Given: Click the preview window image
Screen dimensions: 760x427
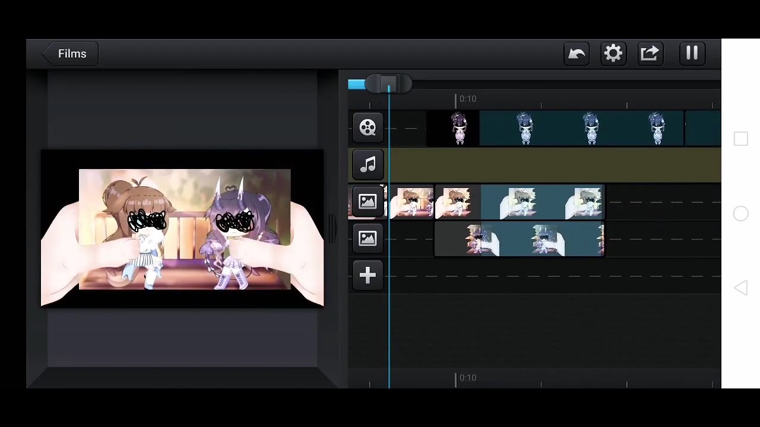Looking at the screenshot, I should pyautogui.click(x=182, y=228).
